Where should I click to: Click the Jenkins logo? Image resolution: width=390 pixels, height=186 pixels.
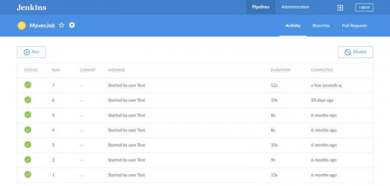pos(31,7)
